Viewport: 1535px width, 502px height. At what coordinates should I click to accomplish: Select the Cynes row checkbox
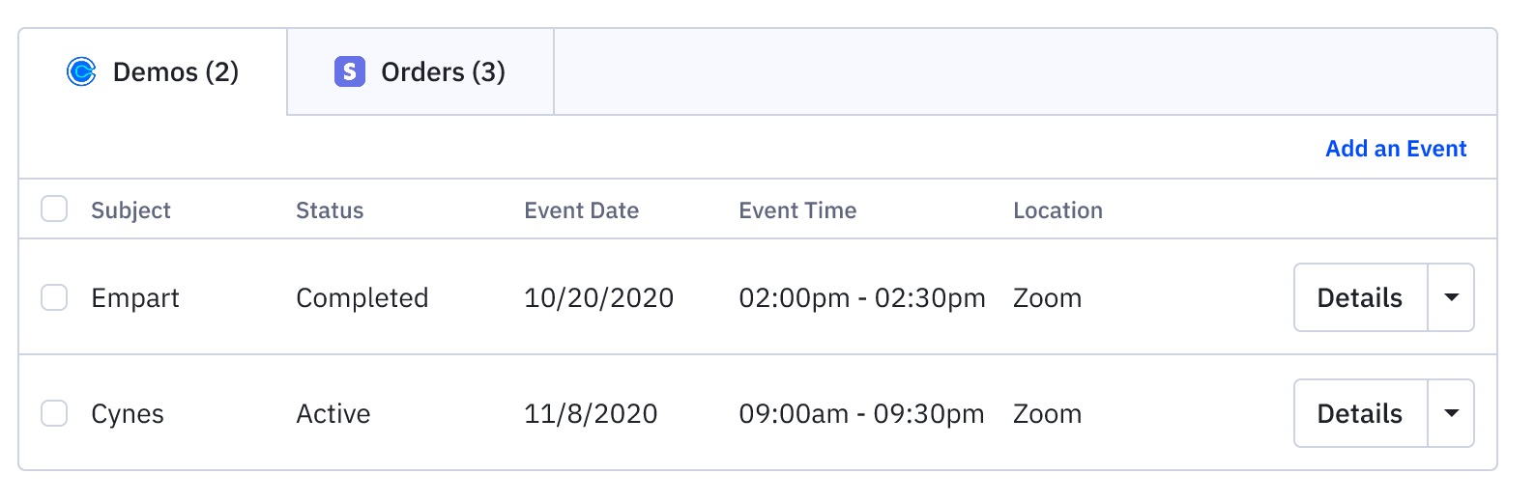pos(54,413)
